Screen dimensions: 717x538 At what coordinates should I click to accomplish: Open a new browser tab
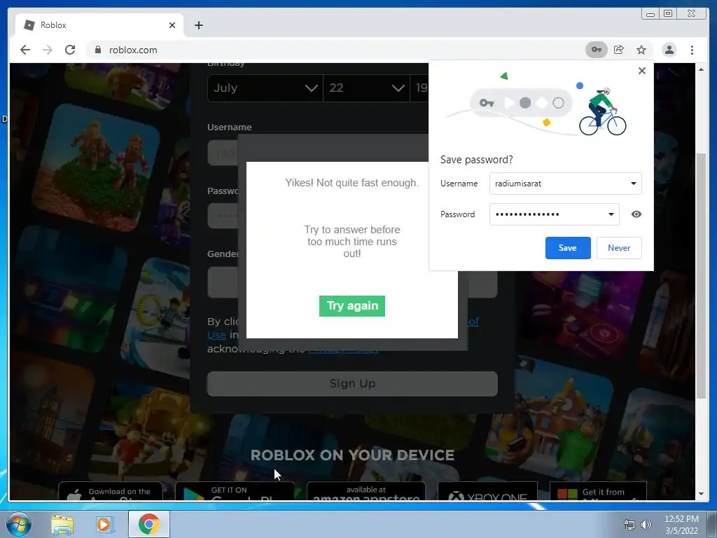click(x=198, y=25)
